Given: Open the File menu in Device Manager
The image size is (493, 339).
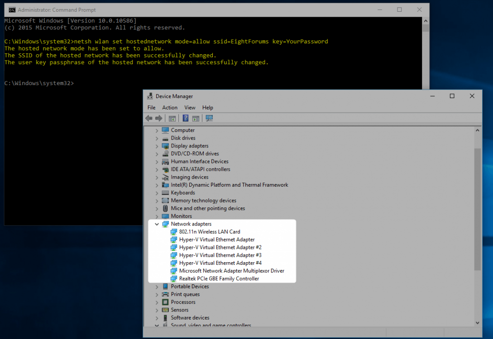Looking at the screenshot, I should click(x=151, y=108).
